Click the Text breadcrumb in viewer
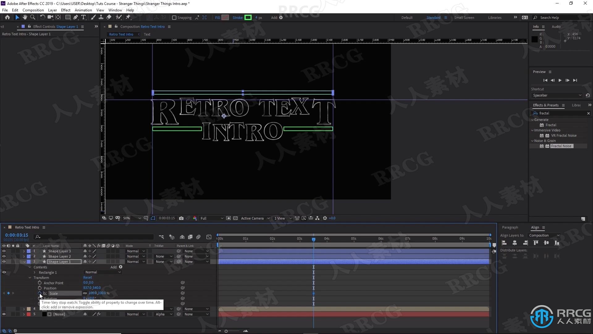 (147, 34)
